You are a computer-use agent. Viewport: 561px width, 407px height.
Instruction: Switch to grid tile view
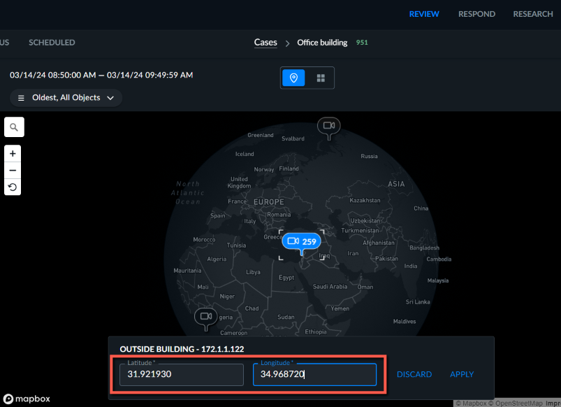(x=321, y=78)
